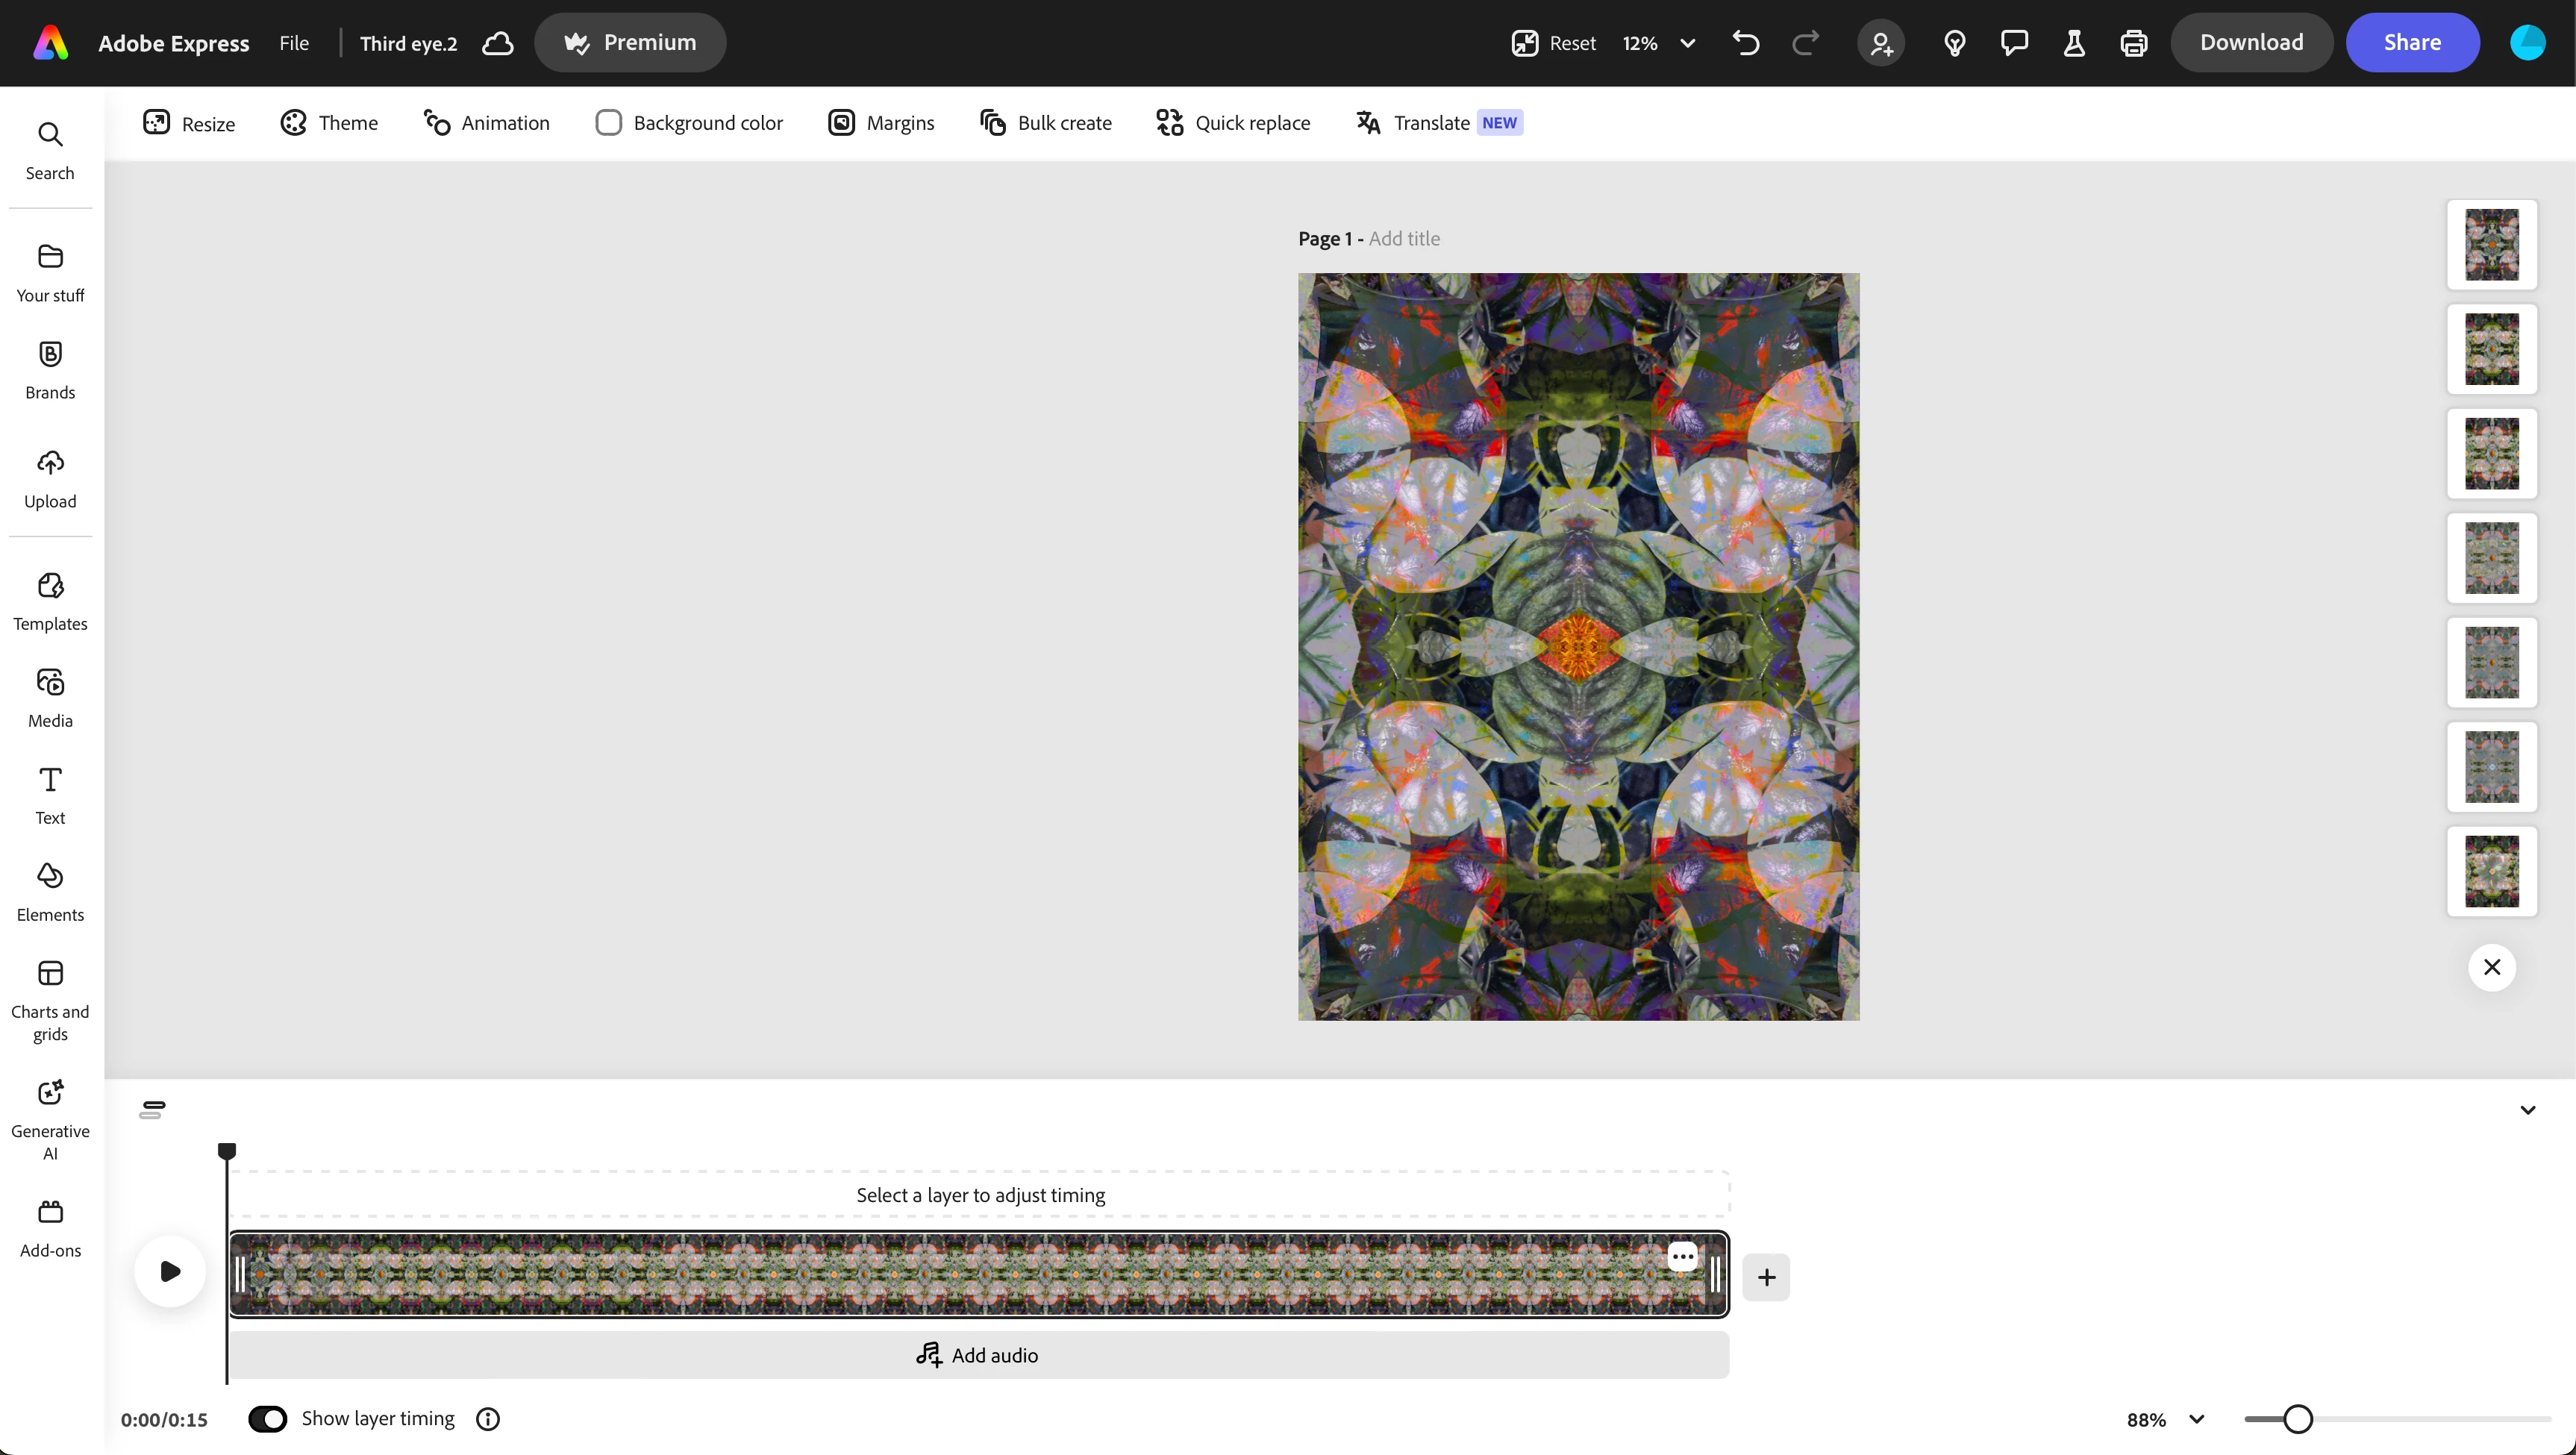Screen dimensions: 2576x1455
Task: Click the invite collaborators icon
Action: pyautogui.click(x=1881, y=43)
